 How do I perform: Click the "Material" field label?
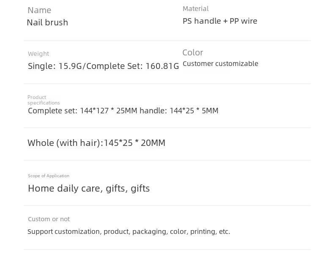coord(195,8)
